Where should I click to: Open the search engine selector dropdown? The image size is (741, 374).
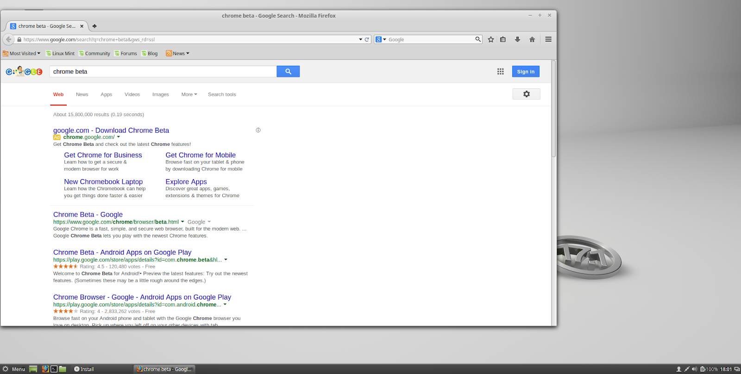[x=381, y=39]
